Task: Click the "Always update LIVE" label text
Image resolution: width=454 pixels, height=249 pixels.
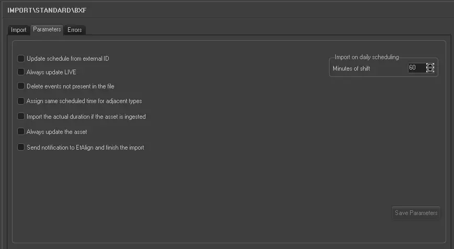Action: pyautogui.click(x=51, y=72)
